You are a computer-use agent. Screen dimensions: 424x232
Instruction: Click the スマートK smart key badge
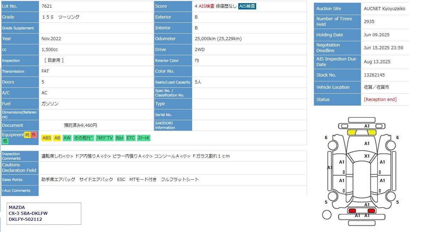[x=144, y=138]
